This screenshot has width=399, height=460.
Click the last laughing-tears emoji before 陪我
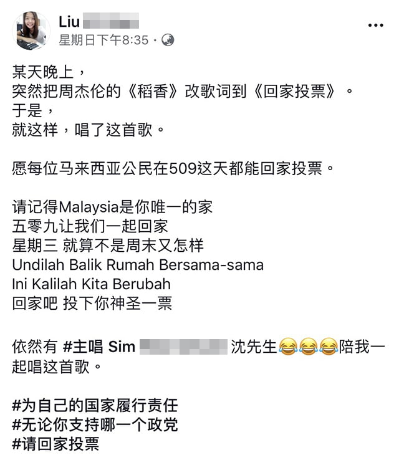click(329, 347)
